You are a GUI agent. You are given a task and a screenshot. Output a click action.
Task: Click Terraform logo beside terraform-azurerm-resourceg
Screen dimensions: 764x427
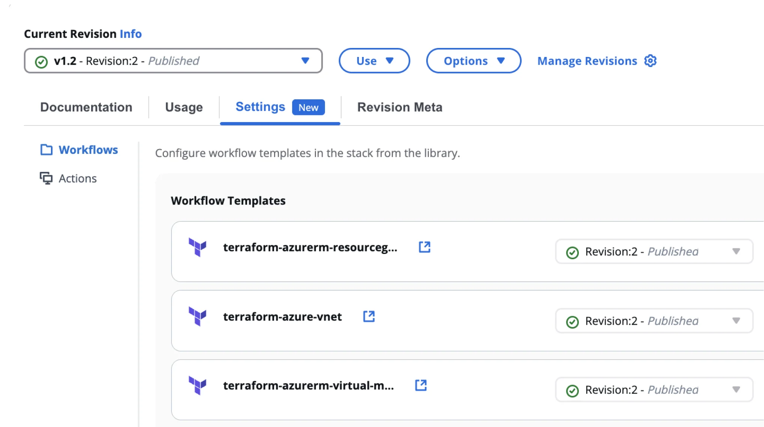point(198,247)
